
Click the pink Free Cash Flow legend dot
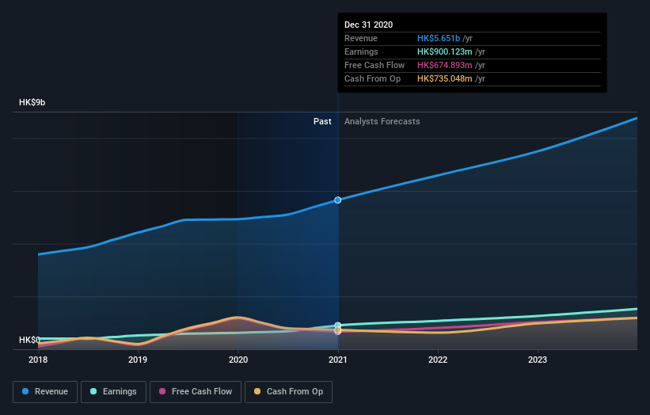[x=162, y=391]
